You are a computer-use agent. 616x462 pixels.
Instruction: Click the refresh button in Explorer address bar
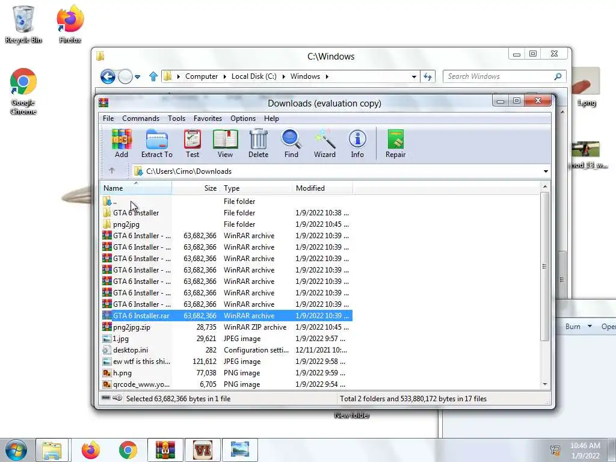tap(428, 76)
